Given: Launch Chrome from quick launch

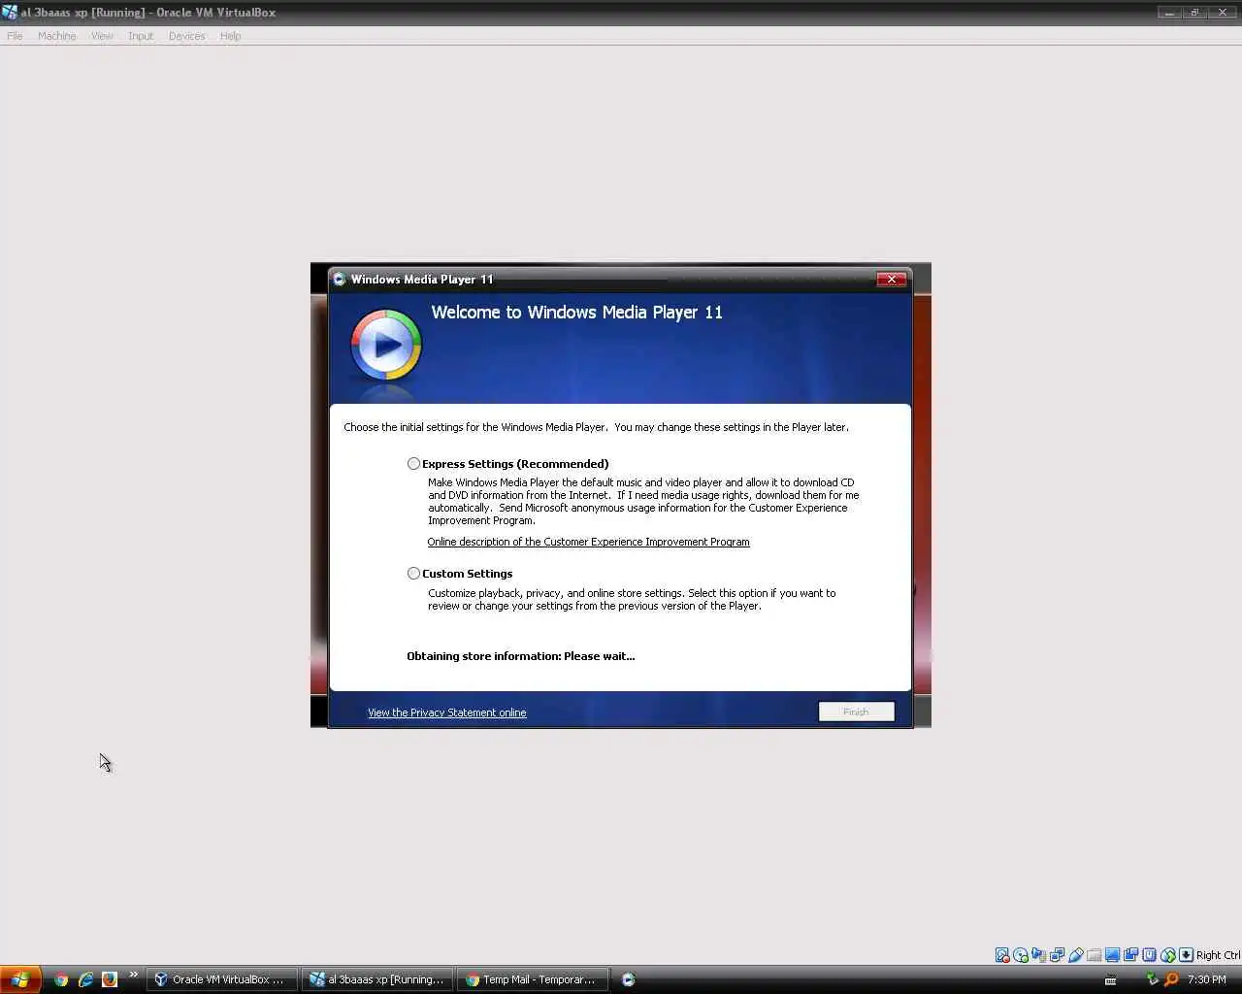Looking at the screenshot, I should point(61,979).
